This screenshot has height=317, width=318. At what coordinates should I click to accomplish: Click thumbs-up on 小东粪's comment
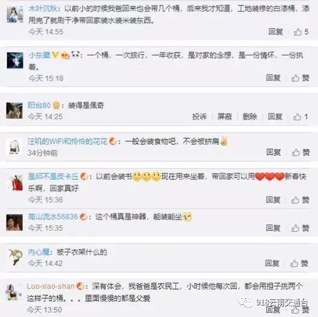(x=300, y=78)
